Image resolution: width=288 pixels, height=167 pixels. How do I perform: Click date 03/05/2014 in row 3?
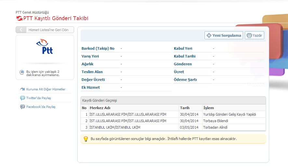point(189,127)
